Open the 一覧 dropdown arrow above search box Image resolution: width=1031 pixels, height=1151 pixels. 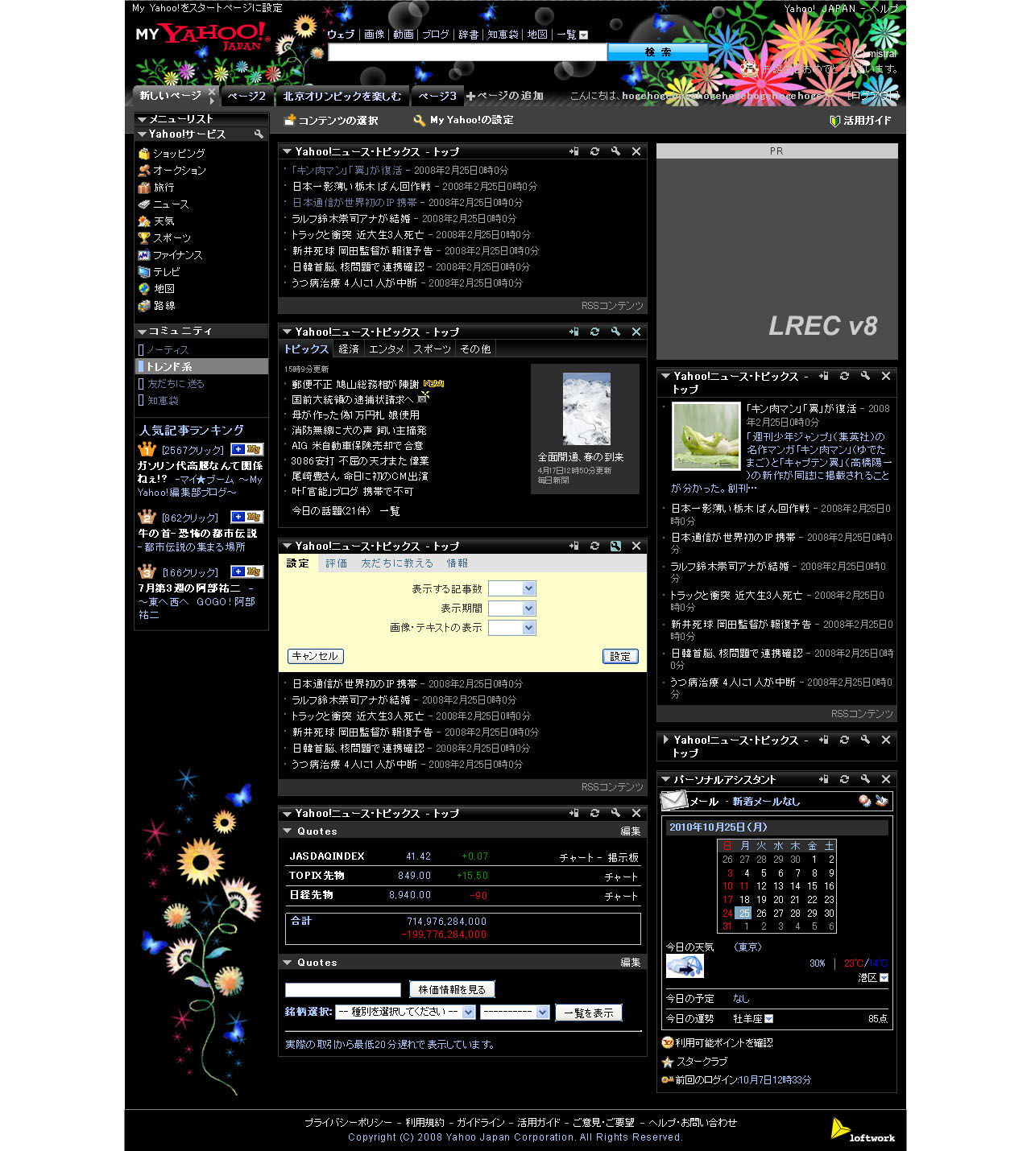(584, 35)
